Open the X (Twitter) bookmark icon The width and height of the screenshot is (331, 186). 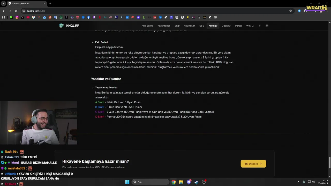tap(22, 17)
